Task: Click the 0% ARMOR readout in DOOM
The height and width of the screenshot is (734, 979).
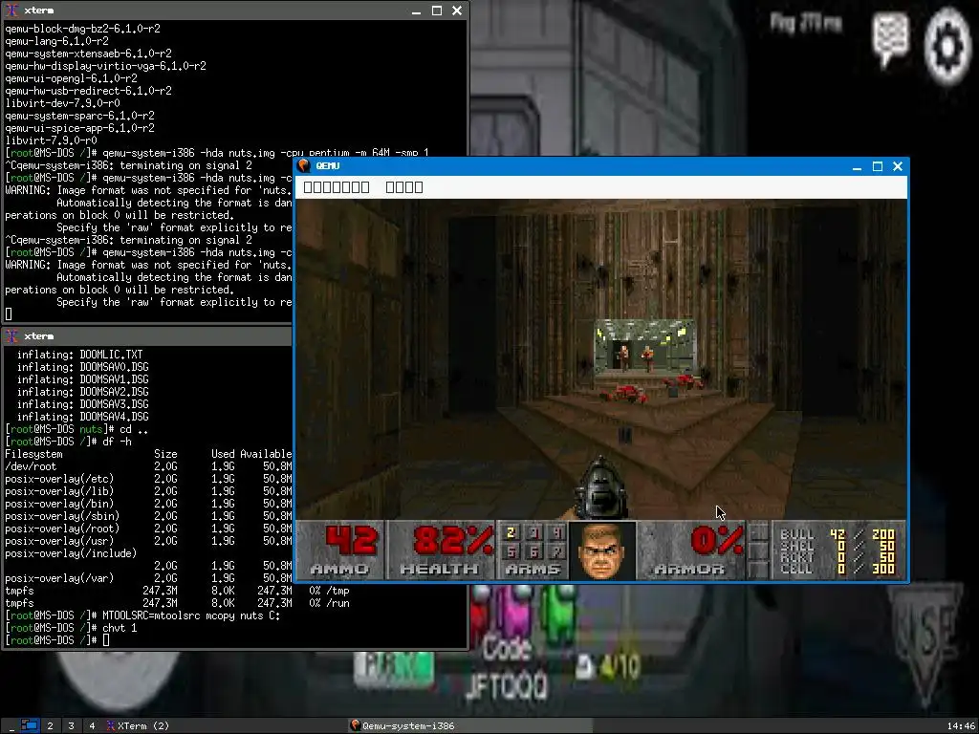Action: tap(692, 550)
